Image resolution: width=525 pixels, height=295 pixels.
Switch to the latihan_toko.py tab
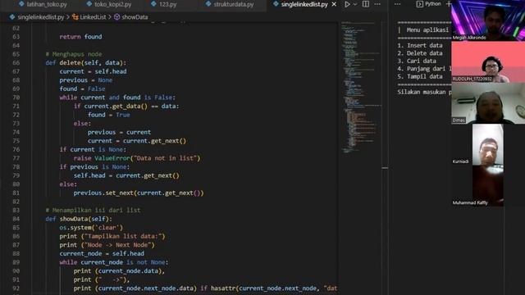[47, 4]
